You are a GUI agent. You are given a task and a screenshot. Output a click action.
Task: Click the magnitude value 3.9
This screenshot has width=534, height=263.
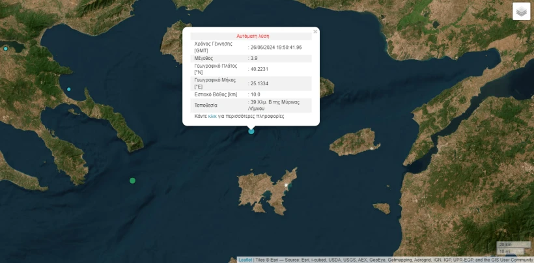coord(254,58)
